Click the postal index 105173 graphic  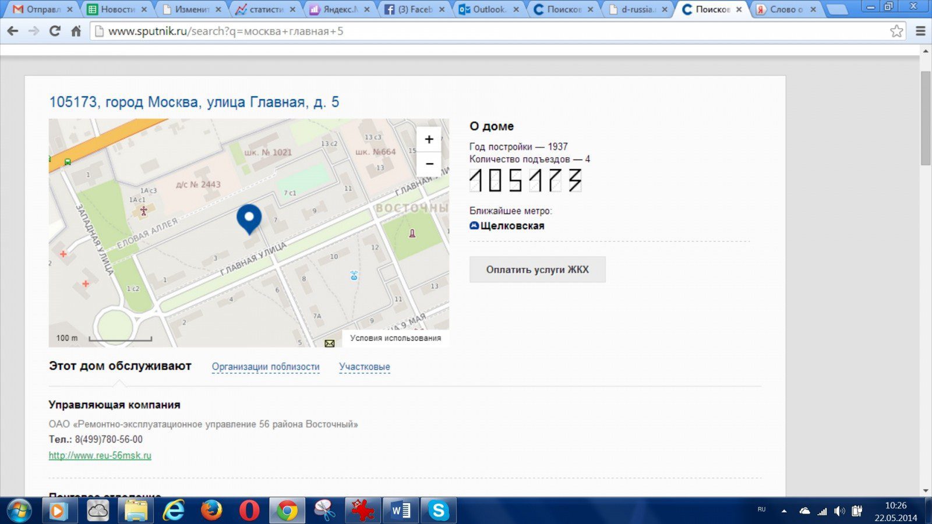coord(526,180)
